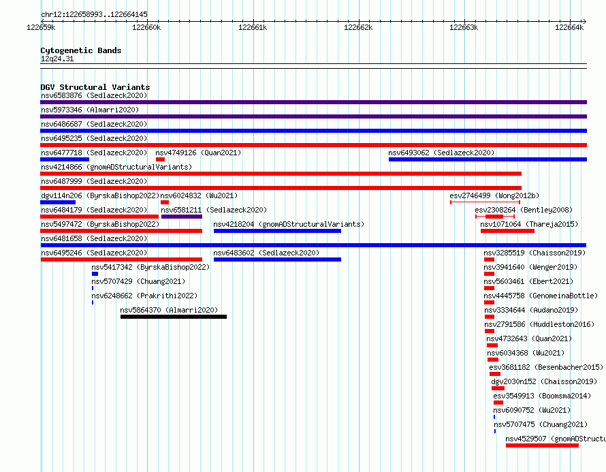Click the nsv6477718 (Sedlazeck2020) label
Screen dimensions: 606x472
[94, 153]
